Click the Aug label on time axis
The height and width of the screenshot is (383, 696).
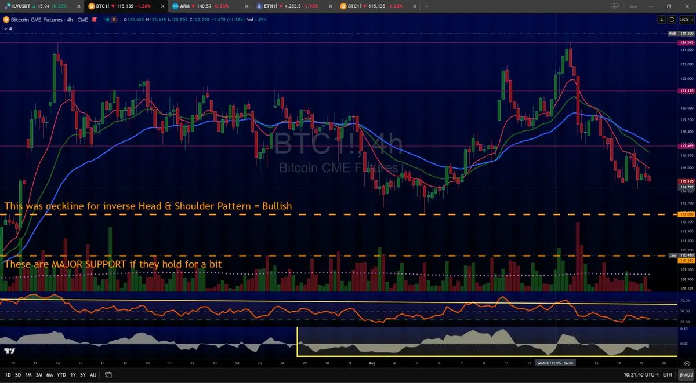click(372, 363)
